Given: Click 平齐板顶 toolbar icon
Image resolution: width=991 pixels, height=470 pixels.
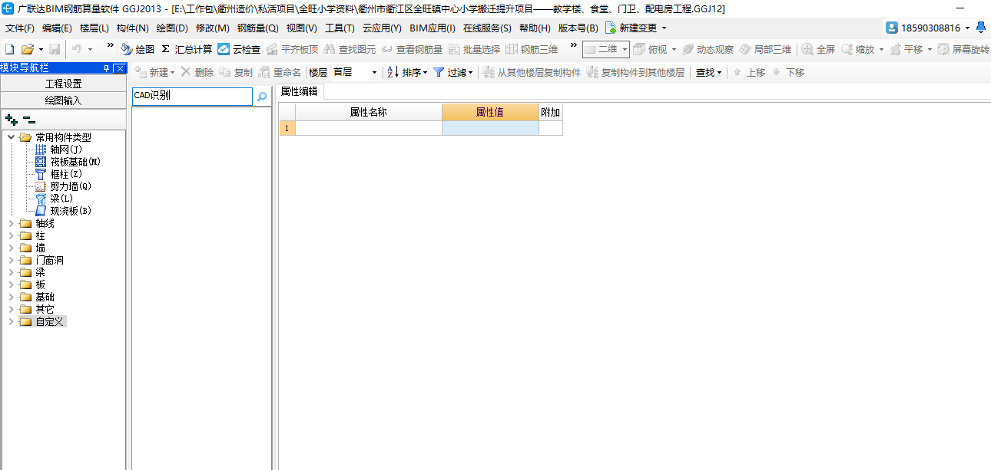Looking at the screenshot, I should tap(273, 49).
